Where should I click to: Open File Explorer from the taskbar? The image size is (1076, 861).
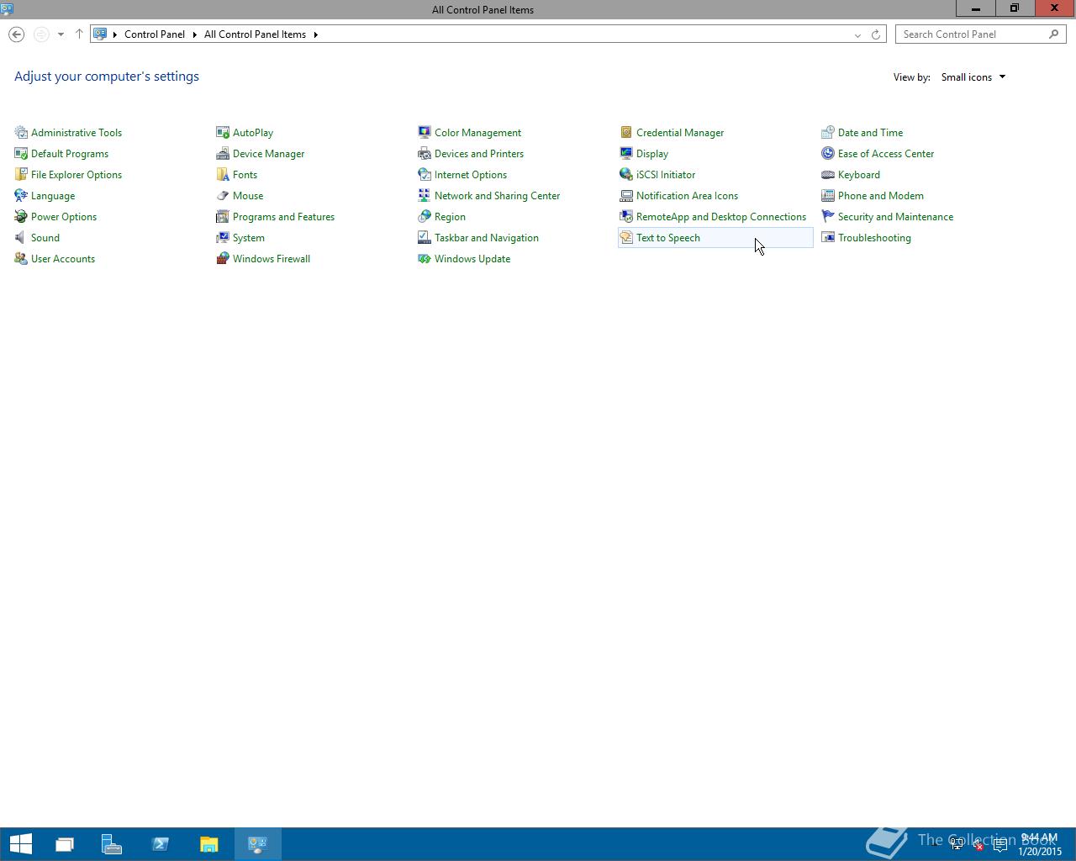pos(209,844)
